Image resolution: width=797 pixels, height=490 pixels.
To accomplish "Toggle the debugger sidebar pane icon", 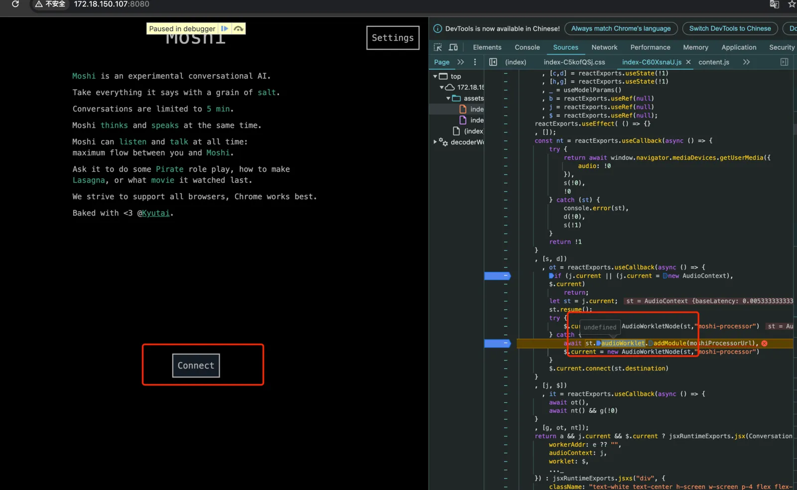I will tap(785, 62).
